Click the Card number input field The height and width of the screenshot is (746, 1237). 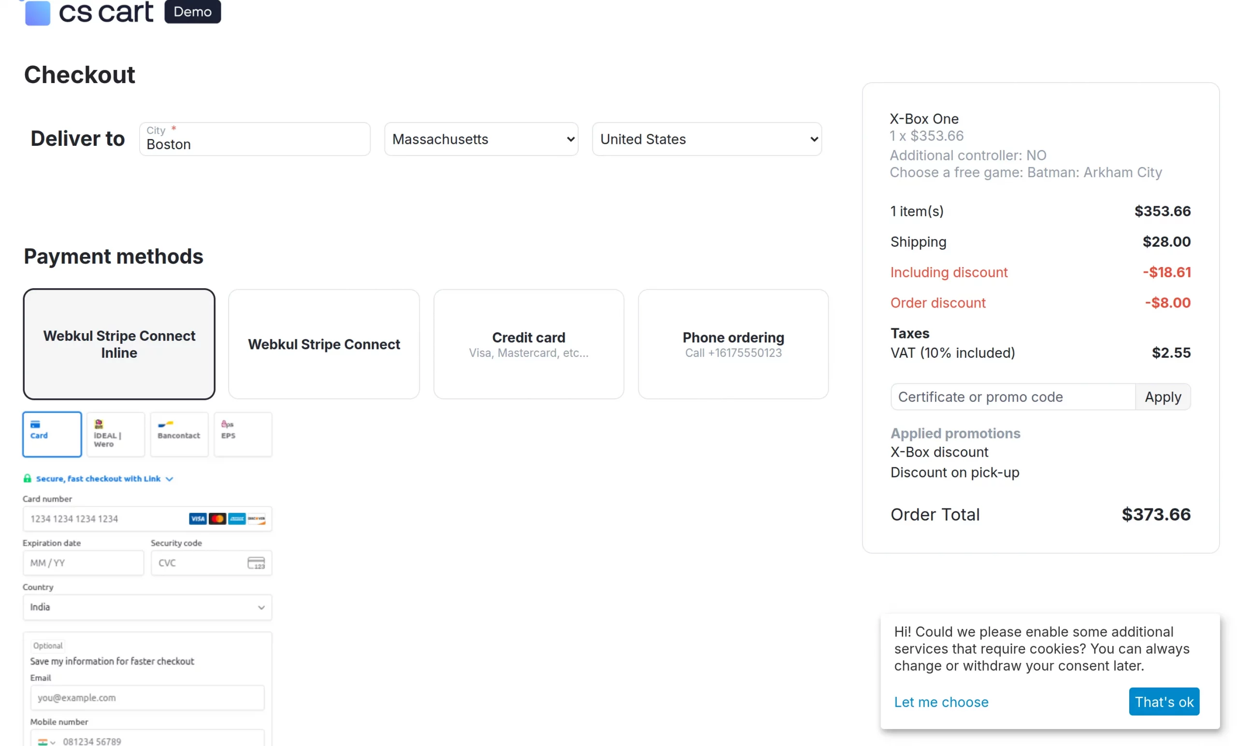(x=147, y=519)
